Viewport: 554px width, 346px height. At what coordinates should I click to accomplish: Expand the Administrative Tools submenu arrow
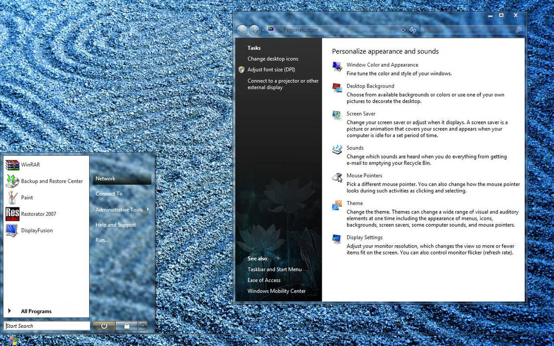(148, 209)
